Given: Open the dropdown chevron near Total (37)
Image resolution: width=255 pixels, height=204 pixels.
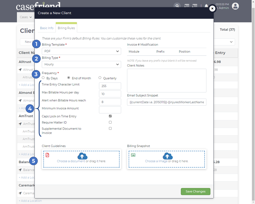Looking at the screenshot, I should 231,42.
